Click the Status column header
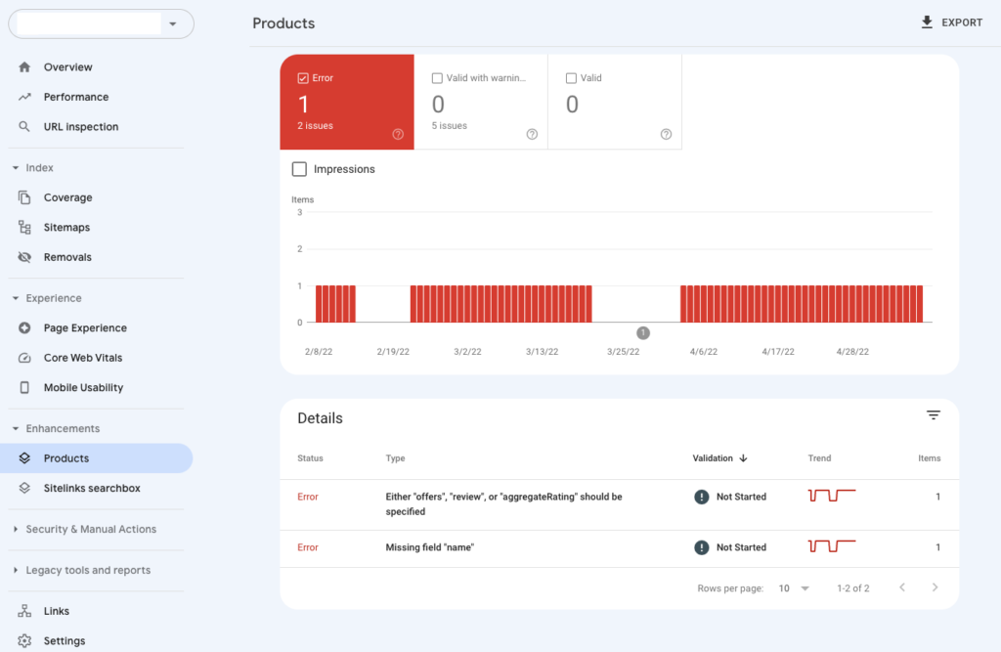Viewport: 1001px width, 652px height. click(x=310, y=457)
